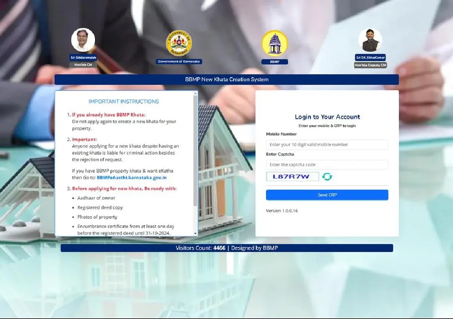The height and width of the screenshot is (319, 453).
Task: Click the red 'Important:' heading
Action: pos(85,139)
